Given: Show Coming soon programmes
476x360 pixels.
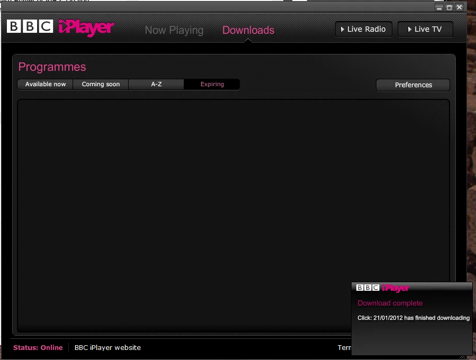Looking at the screenshot, I should (101, 84).
